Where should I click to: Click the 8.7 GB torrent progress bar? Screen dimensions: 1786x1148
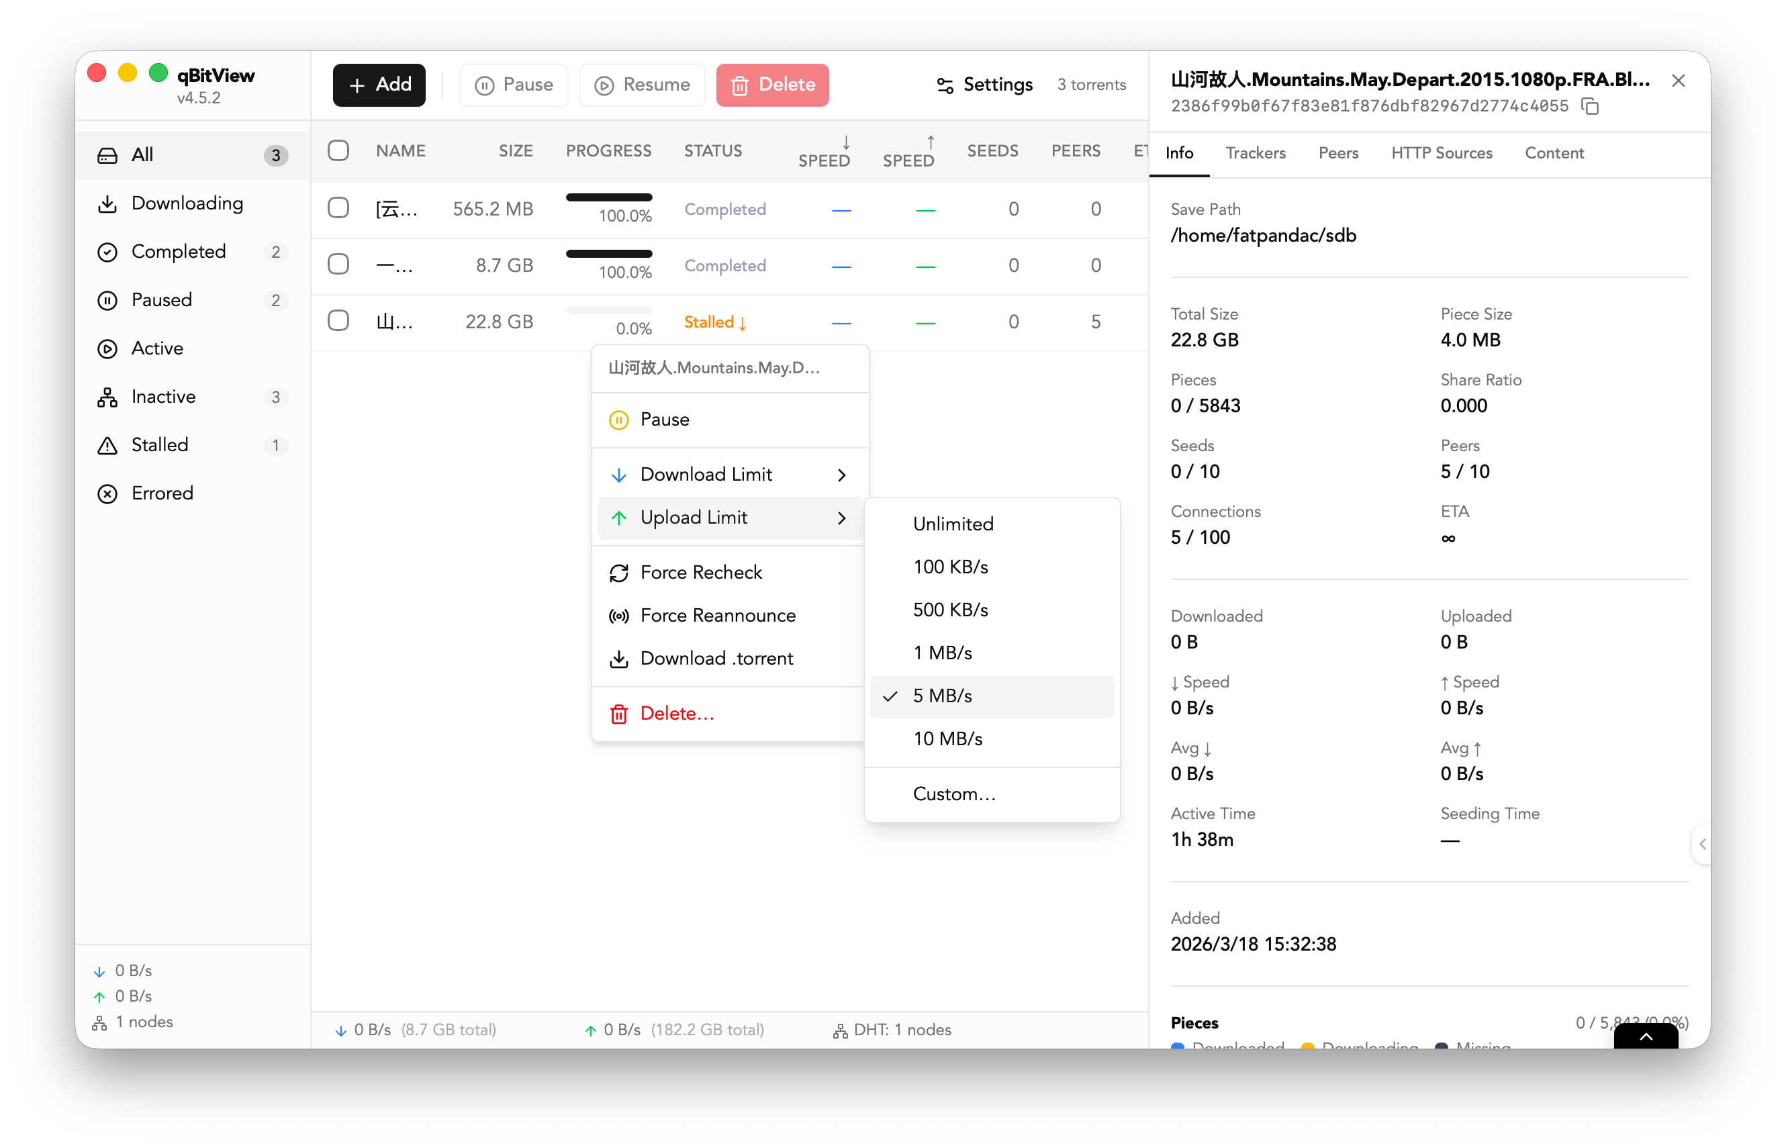[x=608, y=254]
